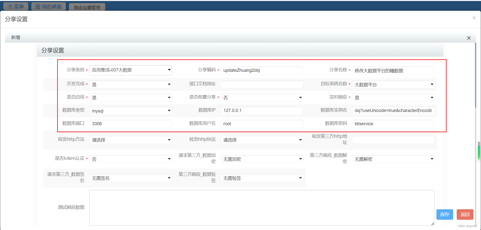Open the 实时响应 dropdown
The image size is (481, 230).
(x=393, y=97)
